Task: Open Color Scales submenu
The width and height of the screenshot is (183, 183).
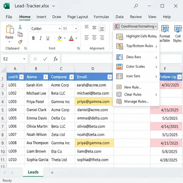Action: (x=136, y=67)
